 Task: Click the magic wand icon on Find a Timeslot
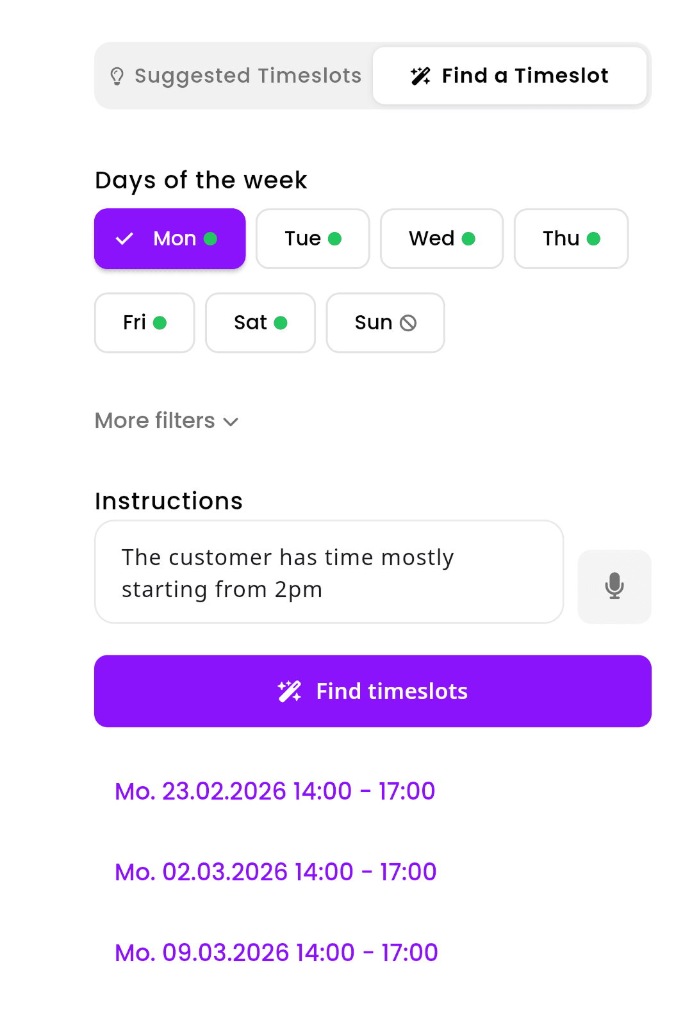tap(420, 75)
